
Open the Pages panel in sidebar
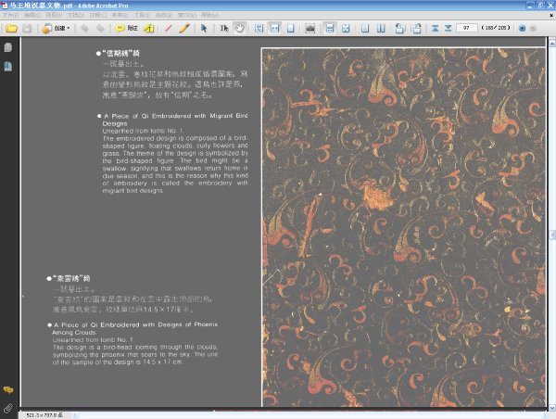(7, 47)
